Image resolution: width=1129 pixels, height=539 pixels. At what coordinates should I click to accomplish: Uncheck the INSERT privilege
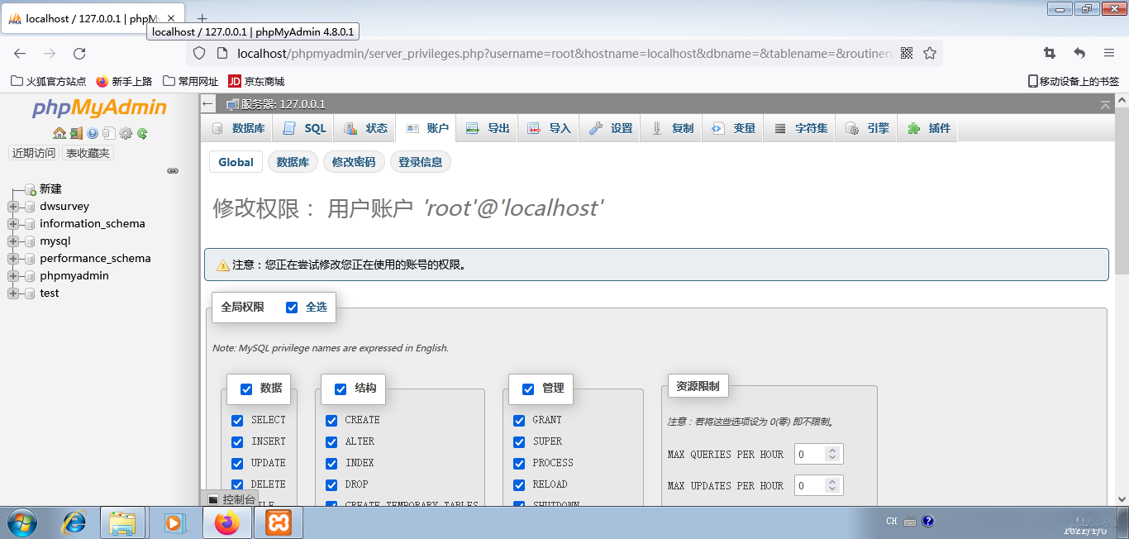237,442
